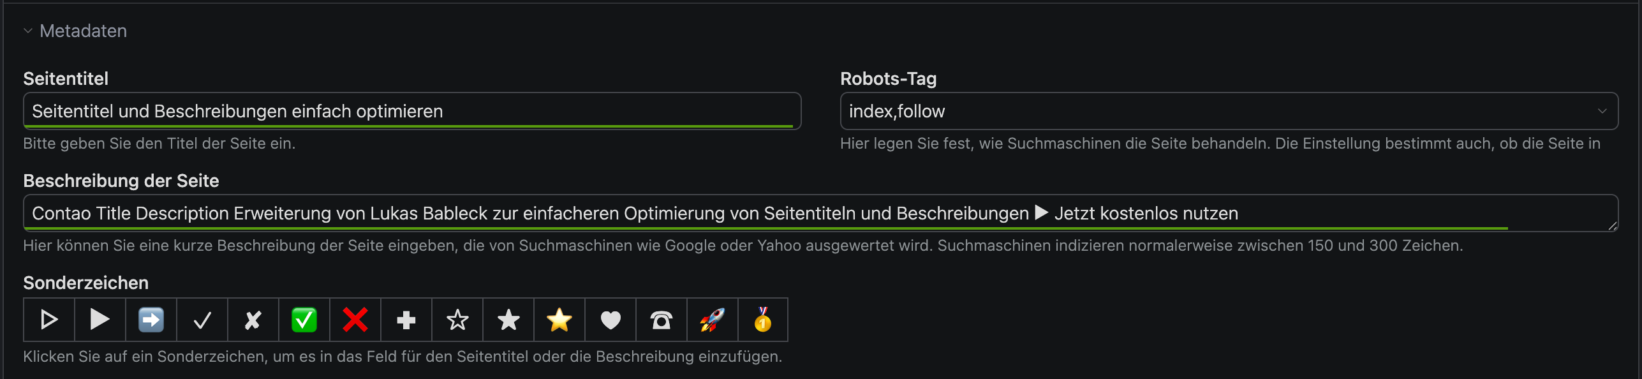Viewport: 1642px width, 379px height.
Task: Insert the blue arrow emoji
Action: [x=151, y=320]
